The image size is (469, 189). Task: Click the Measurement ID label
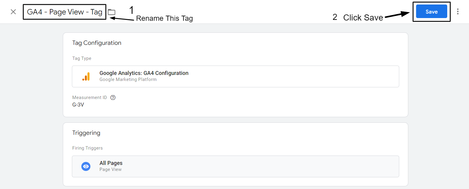pyautogui.click(x=90, y=97)
